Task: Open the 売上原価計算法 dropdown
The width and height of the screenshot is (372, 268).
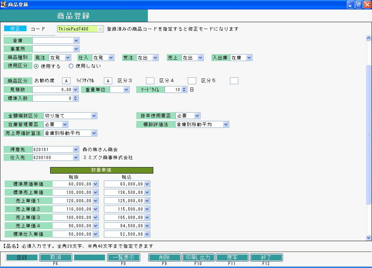Action: pos(94,133)
